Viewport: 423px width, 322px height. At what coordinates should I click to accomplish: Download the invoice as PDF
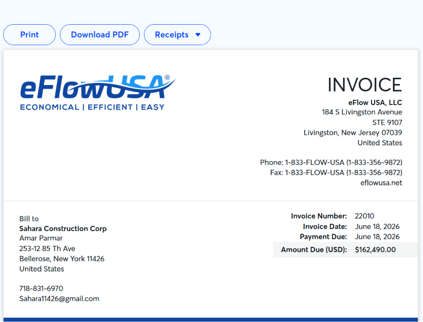click(x=100, y=35)
